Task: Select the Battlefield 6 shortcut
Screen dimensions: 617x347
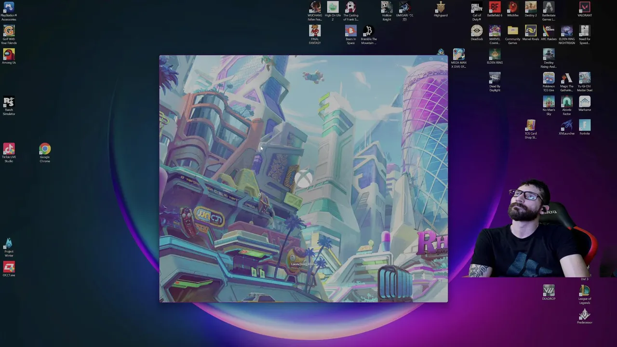Action: [x=495, y=10]
